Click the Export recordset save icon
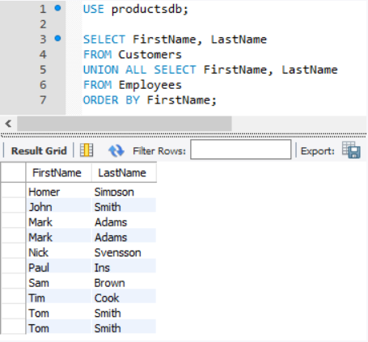The image size is (368, 342). (x=351, y=150)
